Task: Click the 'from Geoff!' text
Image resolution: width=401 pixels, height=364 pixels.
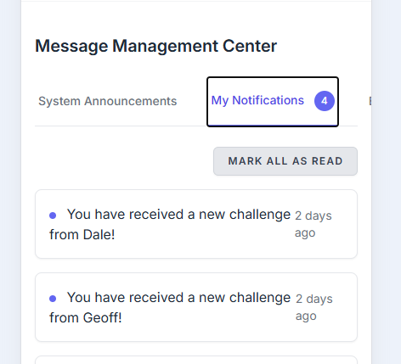Action: [x=86, y=318]
